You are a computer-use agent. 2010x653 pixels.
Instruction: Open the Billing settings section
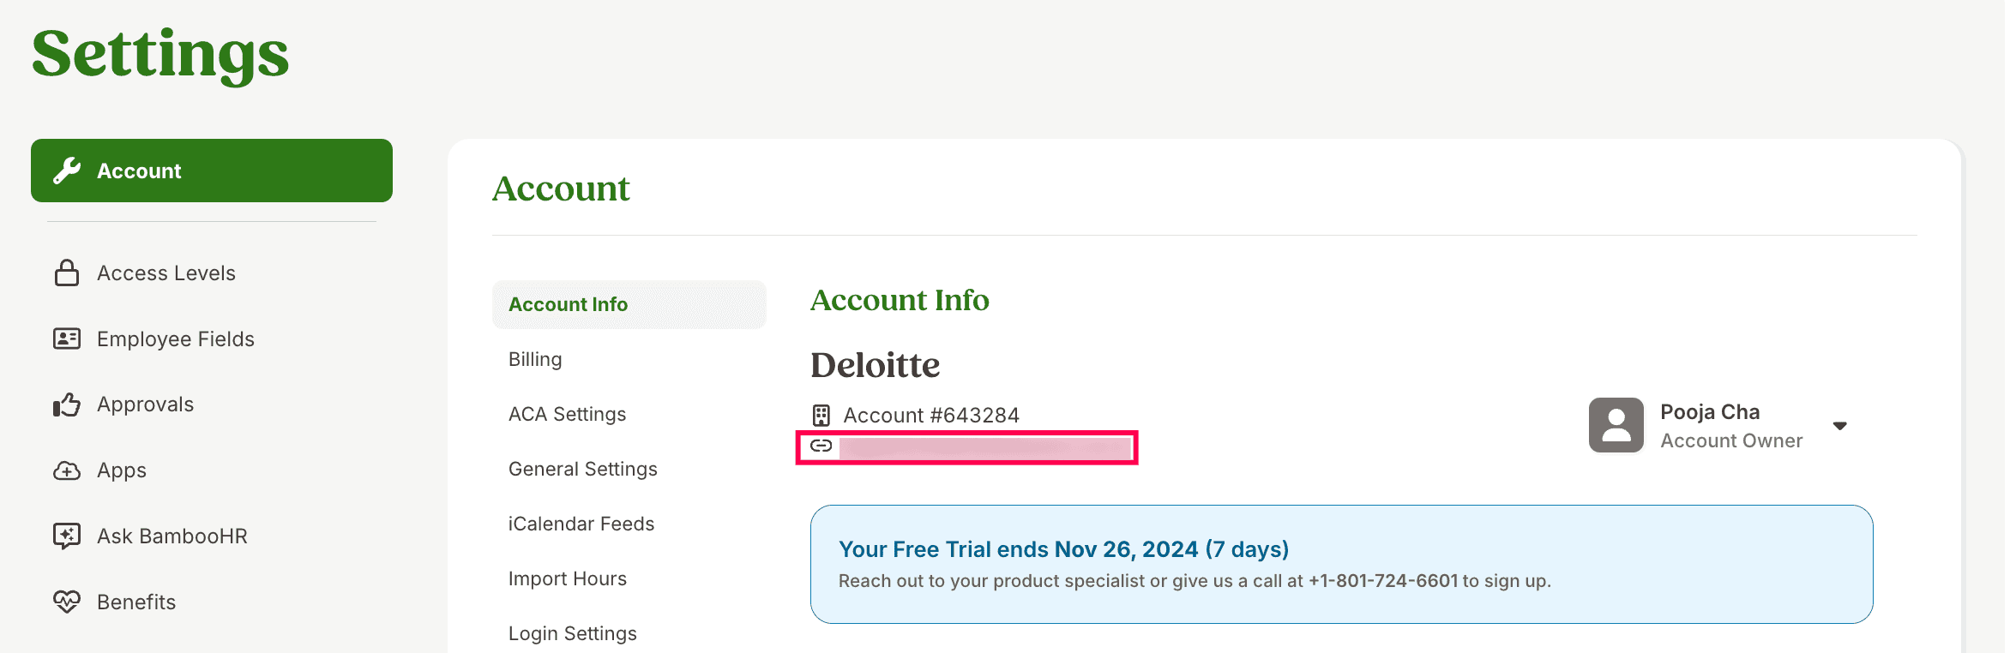535,359
